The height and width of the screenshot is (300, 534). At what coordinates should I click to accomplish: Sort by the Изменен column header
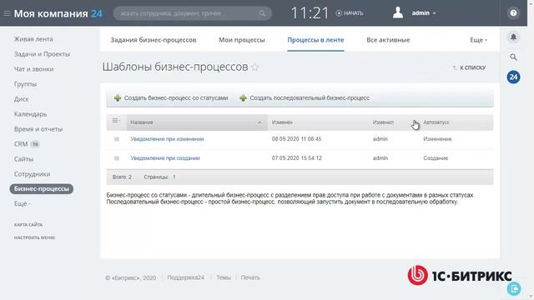(x=282, y=122)
